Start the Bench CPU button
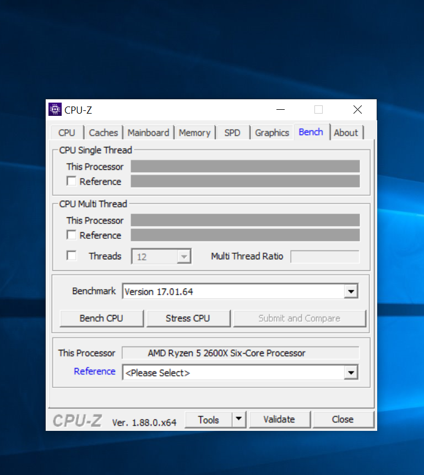The height and width of the screenshot is (475, 424). pyautogui.click(x=102, y=318)
